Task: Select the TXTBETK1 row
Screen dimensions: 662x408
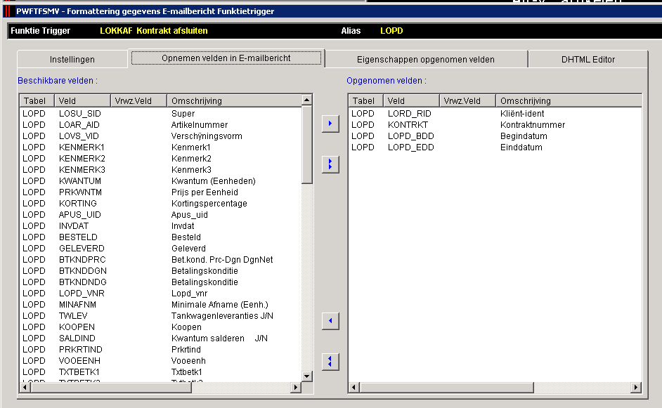Action: coord(160,372)
